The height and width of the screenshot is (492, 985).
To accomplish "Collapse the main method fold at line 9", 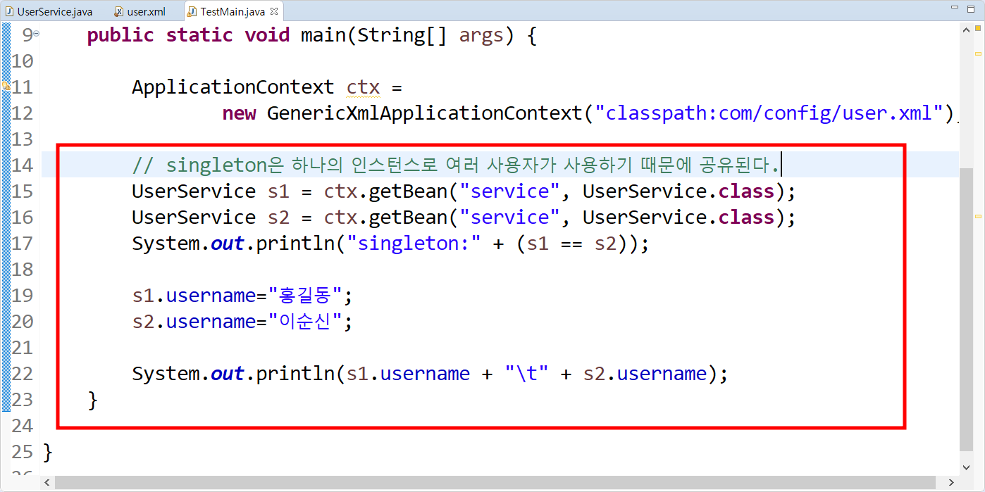I will click(37, 34).
